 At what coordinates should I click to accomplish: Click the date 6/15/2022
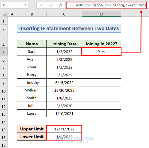(x=64, y=83)
